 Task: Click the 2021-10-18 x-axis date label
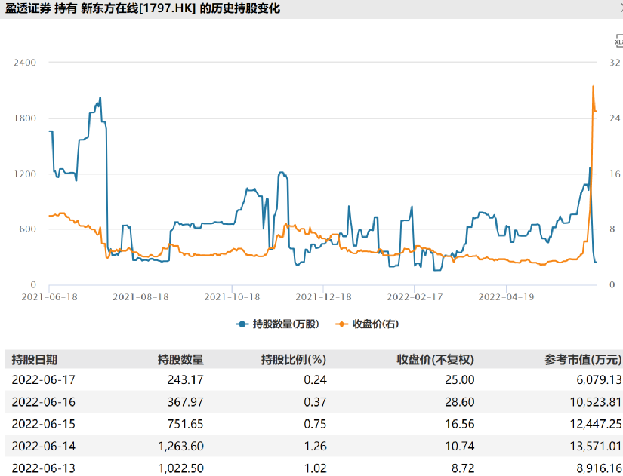(232, 297)
